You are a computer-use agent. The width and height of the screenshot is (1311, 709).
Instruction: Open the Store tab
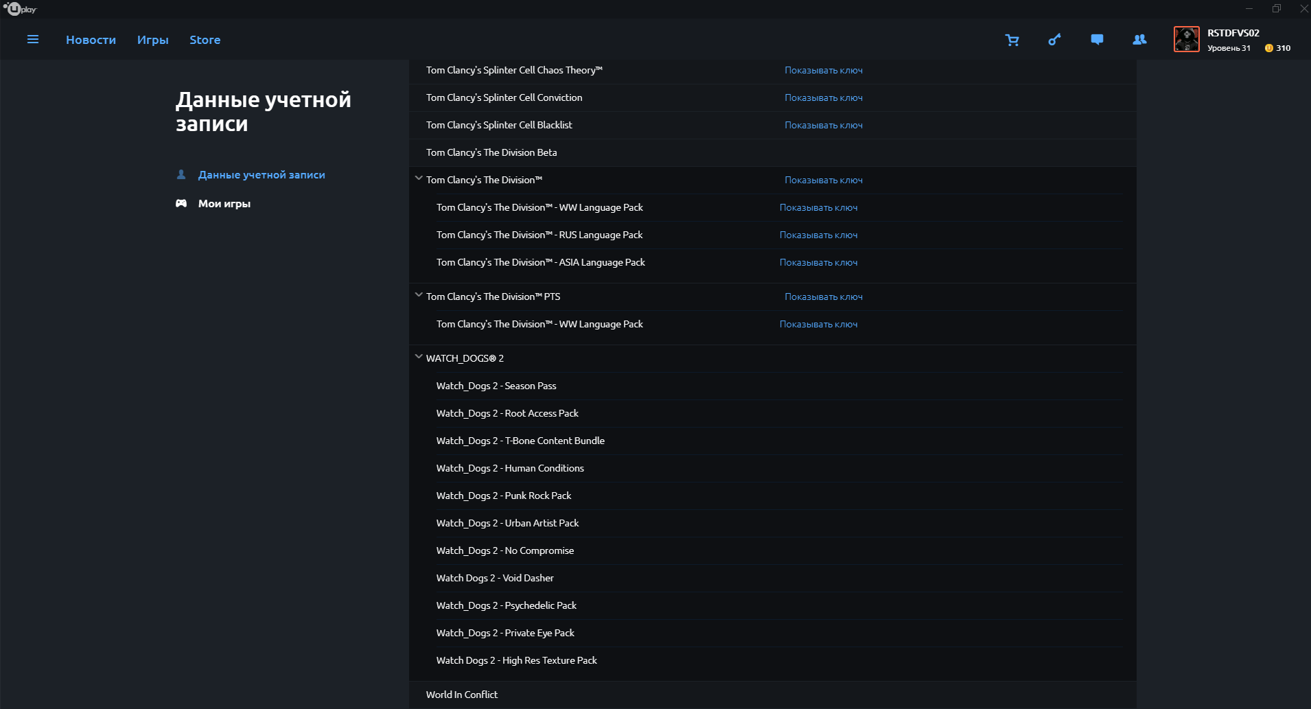click(205, 40)
